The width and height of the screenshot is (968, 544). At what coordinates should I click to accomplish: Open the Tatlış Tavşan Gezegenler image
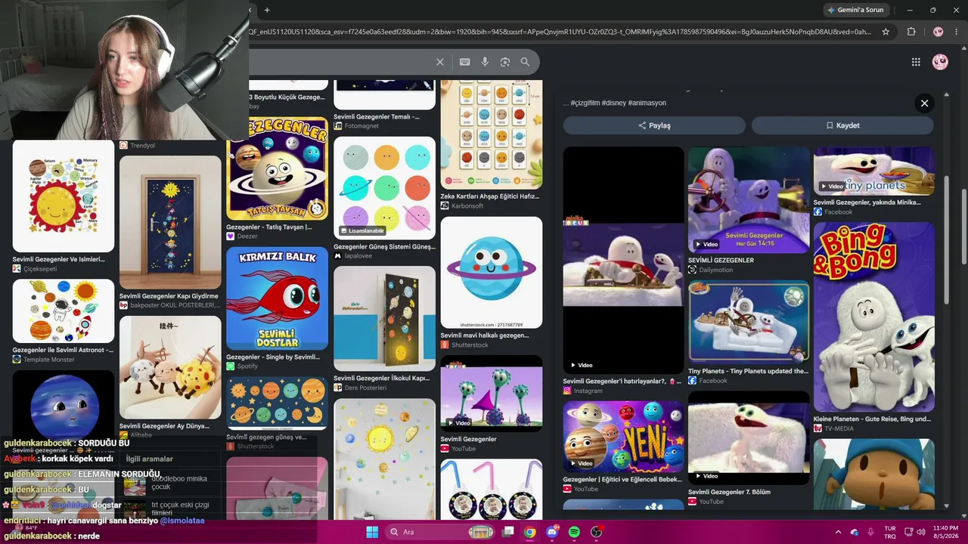(x=277, y=168)
